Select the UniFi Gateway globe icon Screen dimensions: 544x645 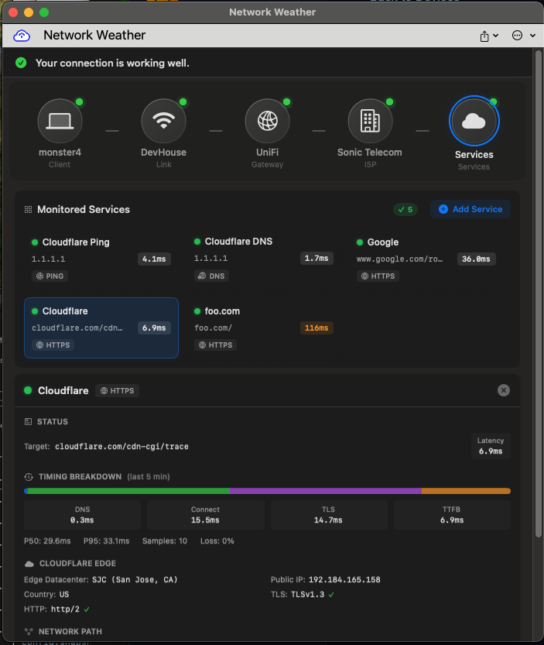[x=267, y=120]
